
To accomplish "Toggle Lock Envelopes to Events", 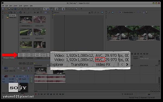I will point(56,9).
